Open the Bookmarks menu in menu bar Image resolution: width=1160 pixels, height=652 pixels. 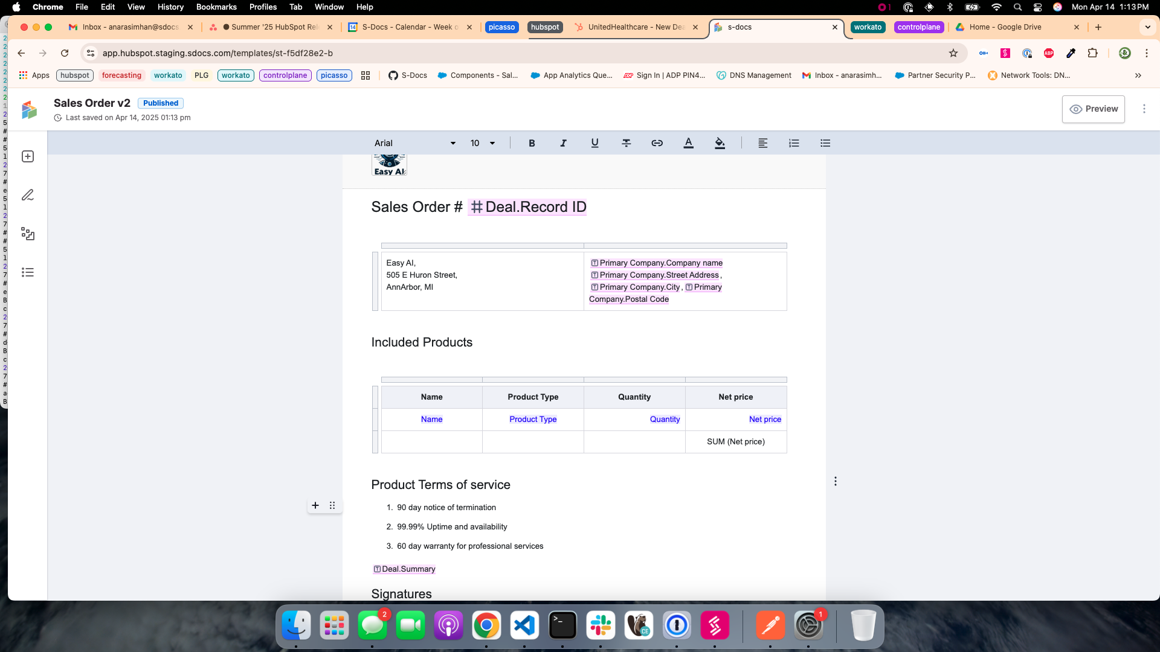coord(216,7)
